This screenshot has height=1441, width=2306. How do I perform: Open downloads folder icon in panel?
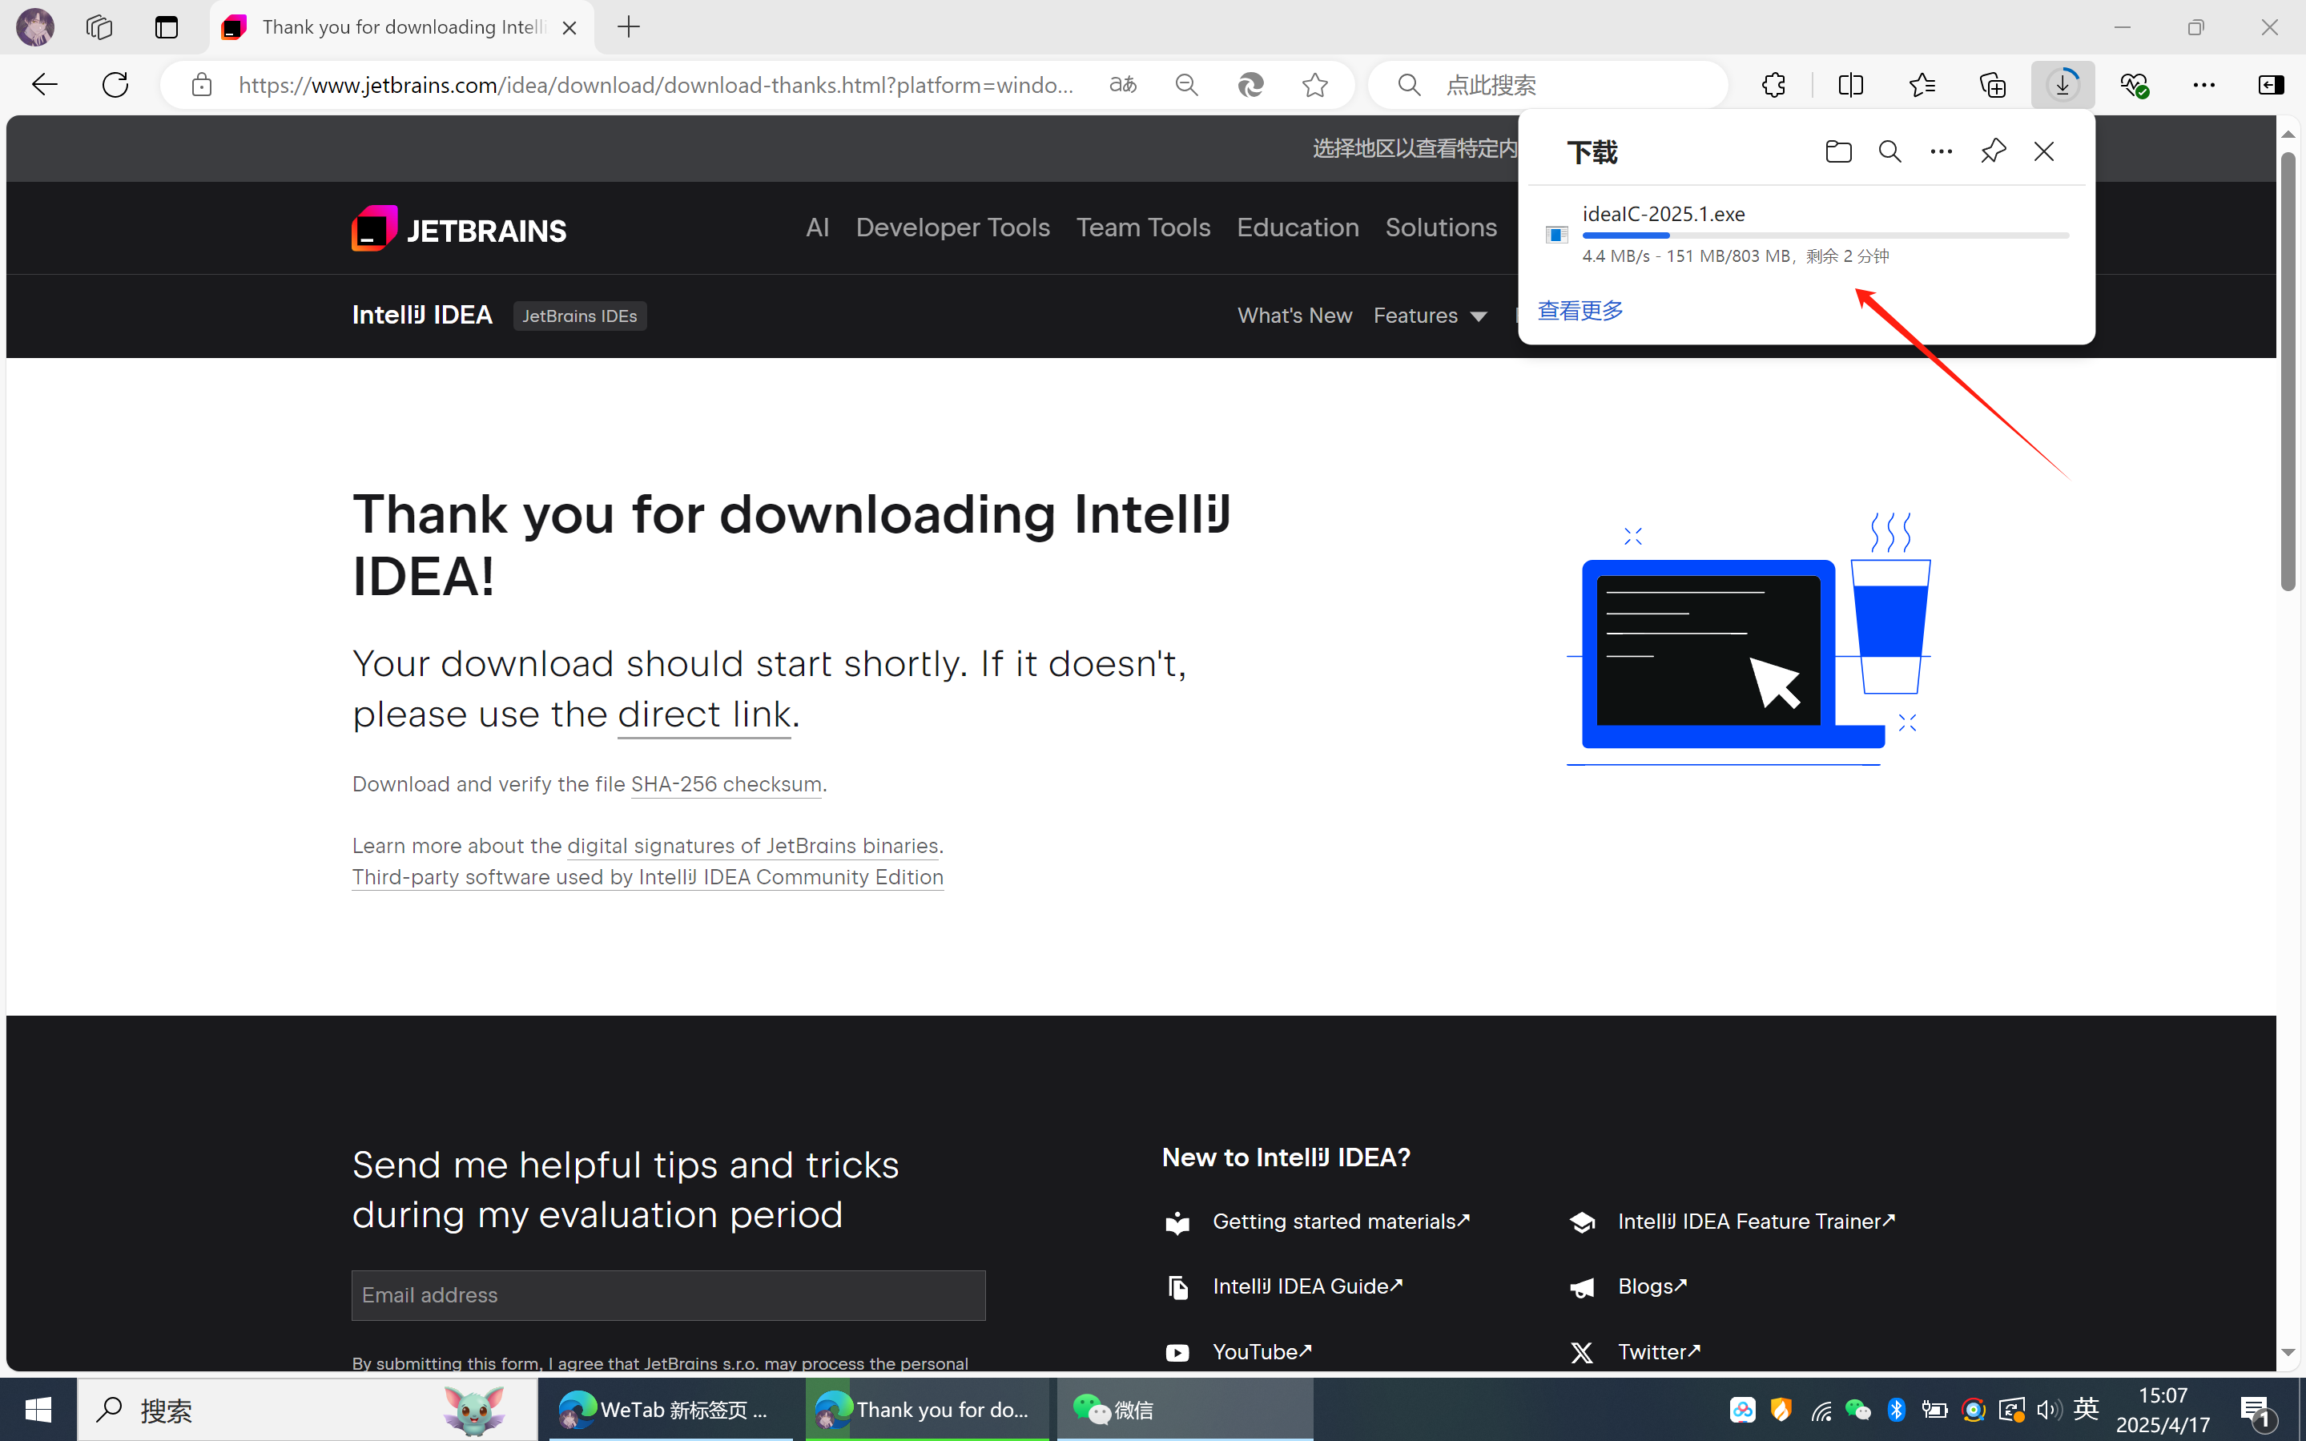click(x=1838, y=151)
